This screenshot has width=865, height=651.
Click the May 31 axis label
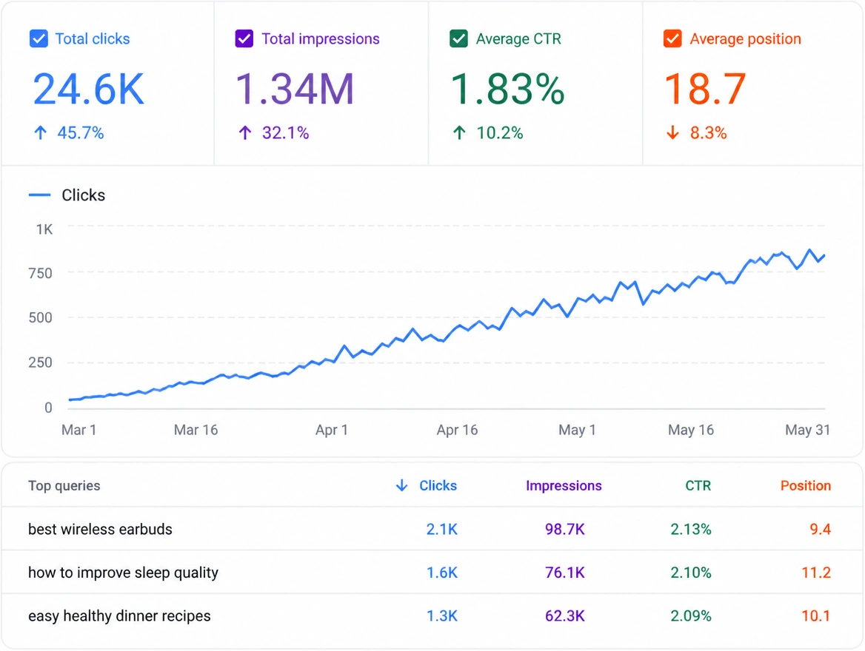[808, 430]
